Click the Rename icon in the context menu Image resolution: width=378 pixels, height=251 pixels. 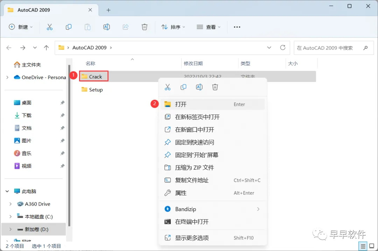coord(199,87)
